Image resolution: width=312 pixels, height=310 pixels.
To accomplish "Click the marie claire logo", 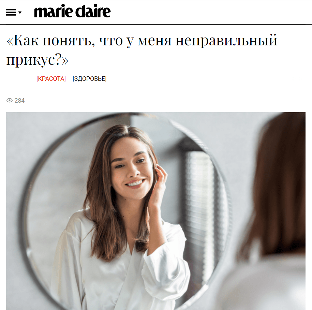I will click(x=72, y=11).
